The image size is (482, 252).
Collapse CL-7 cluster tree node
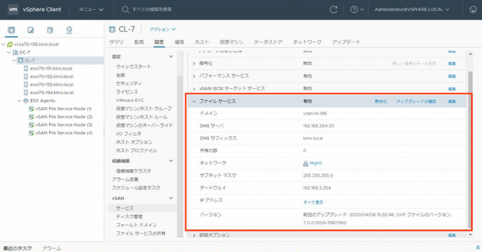click(x=14, y=61)
